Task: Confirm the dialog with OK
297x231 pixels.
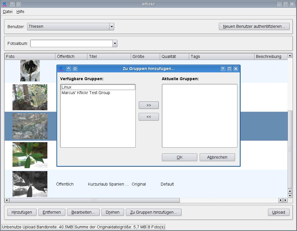Action: (180, 157)
